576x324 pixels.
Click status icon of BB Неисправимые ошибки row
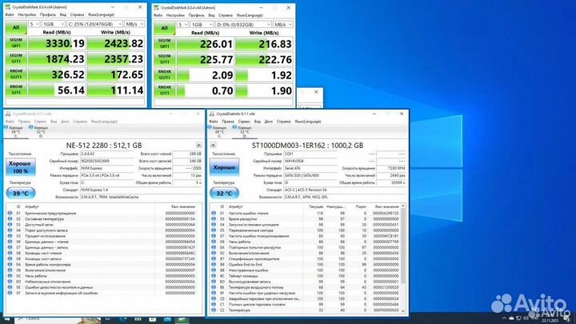click(214, 270)
